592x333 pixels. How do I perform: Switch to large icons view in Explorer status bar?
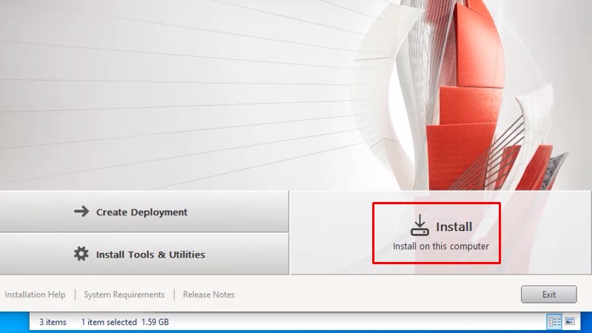(x=570, y=322)
